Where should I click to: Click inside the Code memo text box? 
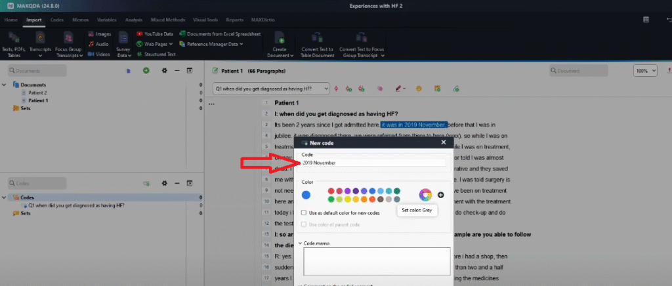click(377, 261)
